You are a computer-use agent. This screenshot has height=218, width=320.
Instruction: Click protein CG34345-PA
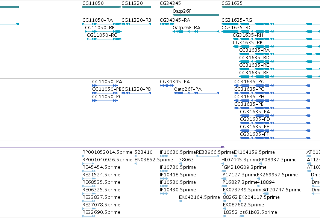click(175, 82)
